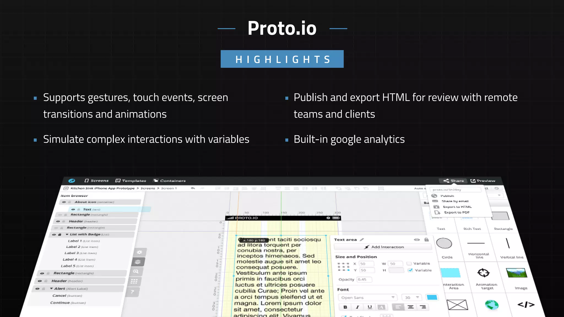Add the globe web view widget
Viewport: 564px width, 317px height.
pos(492,305)
